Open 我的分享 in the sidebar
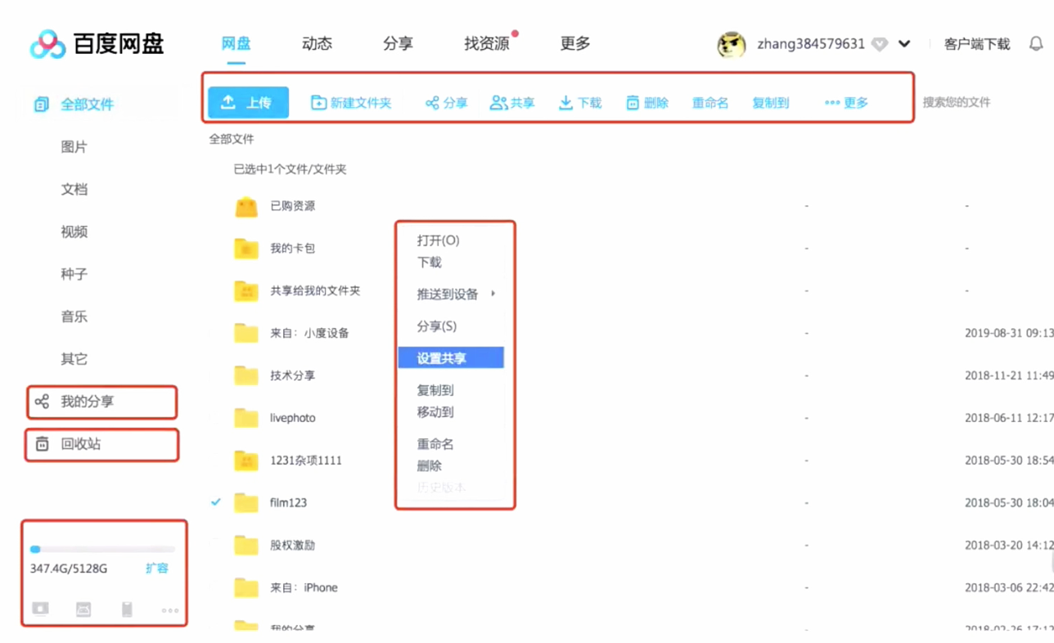This screenshot has height=643, width=1054. pyautogui.click(x=101, y=402)
